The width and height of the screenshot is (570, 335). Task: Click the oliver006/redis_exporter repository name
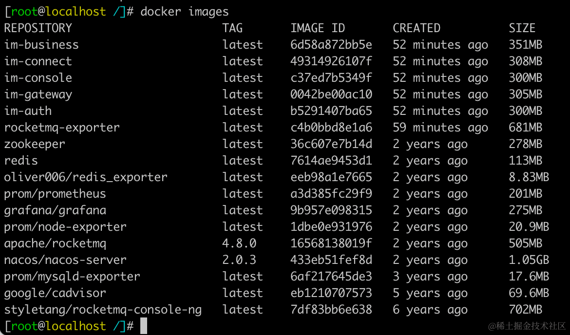(x=86, y=177)
